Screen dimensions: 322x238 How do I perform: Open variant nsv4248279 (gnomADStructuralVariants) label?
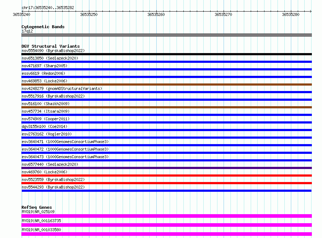tap(62, 88)
